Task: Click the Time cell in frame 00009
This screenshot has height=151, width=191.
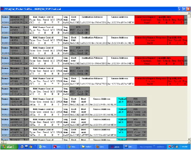Action: tap(17, 102)
